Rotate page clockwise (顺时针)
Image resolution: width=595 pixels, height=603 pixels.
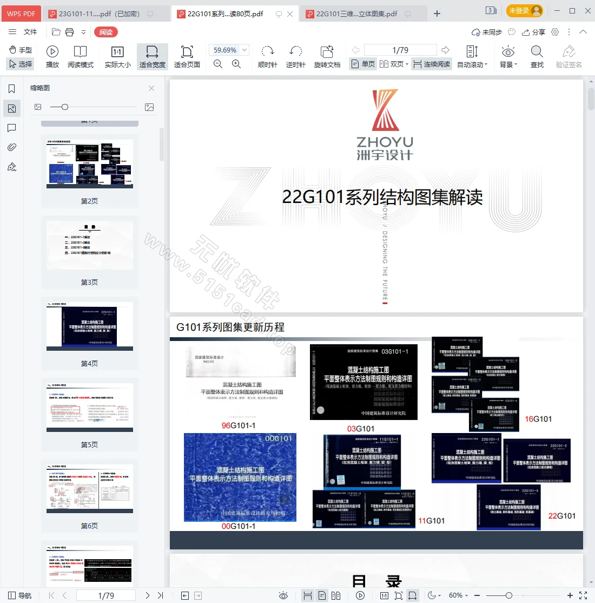[x=267, y=53]
